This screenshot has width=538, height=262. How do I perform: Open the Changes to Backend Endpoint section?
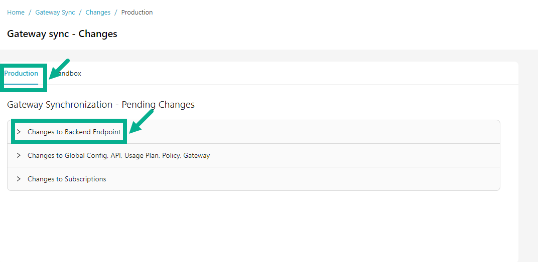74,132
